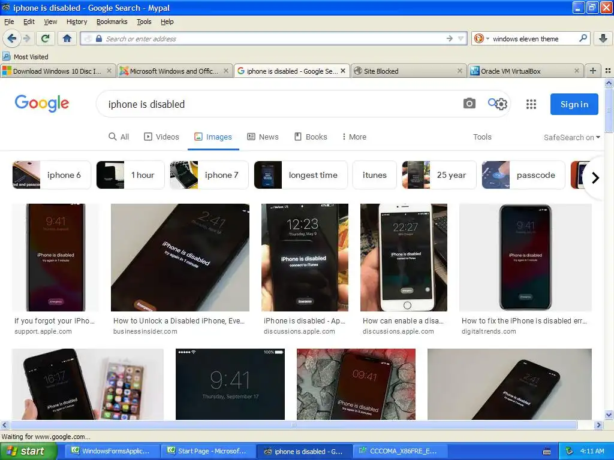The image size is (614, 460).
Task: Open the address bar history dropdown
Action: [461, 38]
